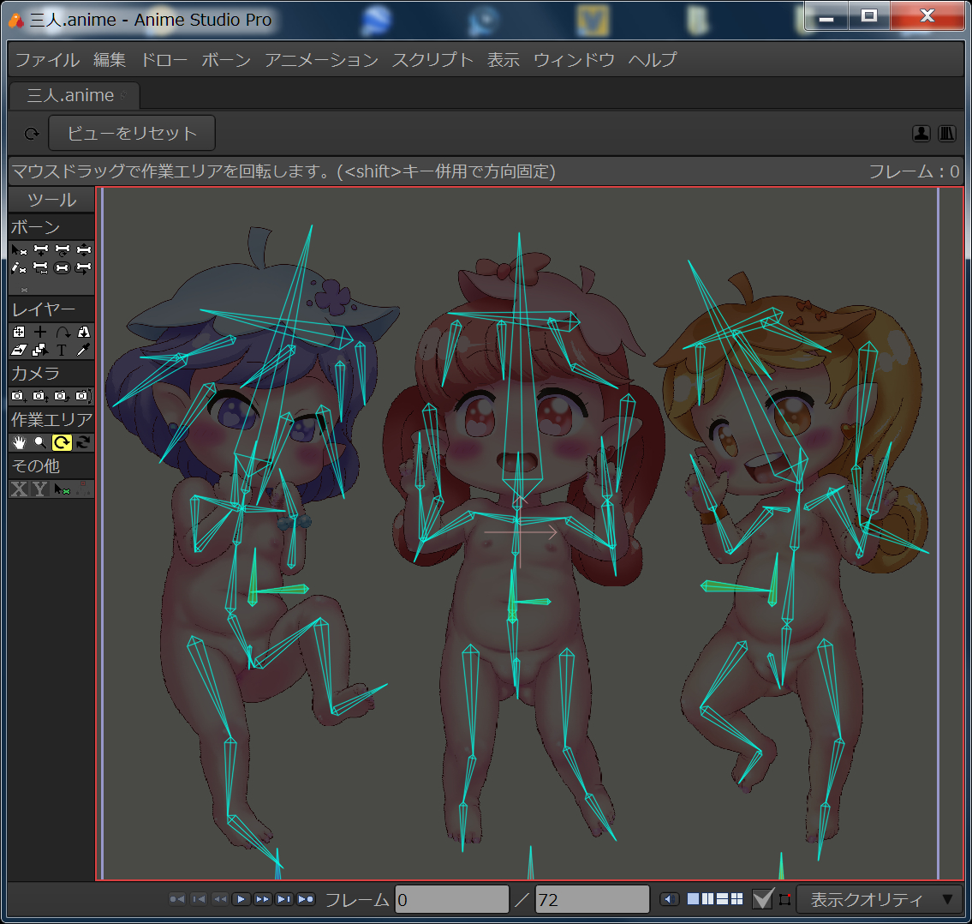Pick the Rotate Layer curved-arrow tool

click(x=62, y=333)
